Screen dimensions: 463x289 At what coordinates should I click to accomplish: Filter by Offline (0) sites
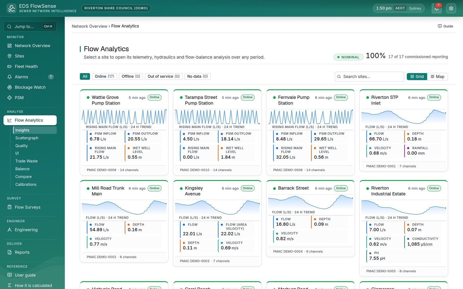(131, 76)
